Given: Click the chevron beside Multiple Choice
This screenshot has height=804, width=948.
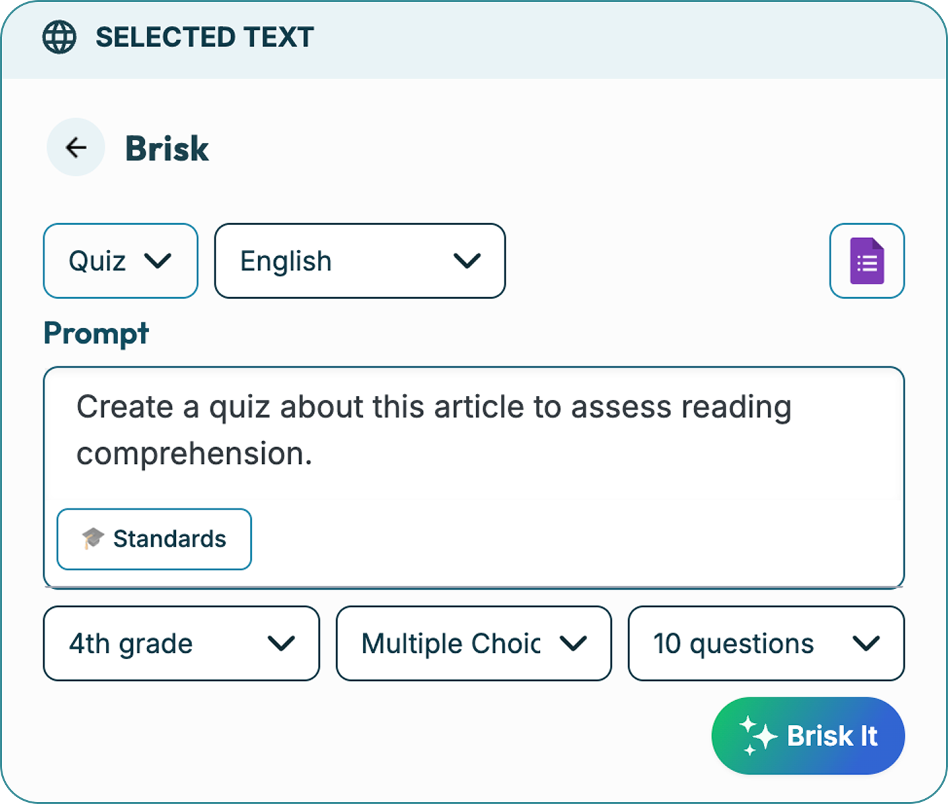Looking at the screenshot, I should coord(574,644).
